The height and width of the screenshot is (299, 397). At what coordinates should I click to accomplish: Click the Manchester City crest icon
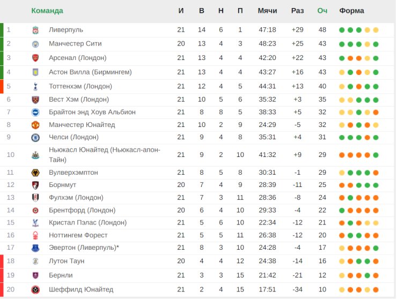[35, 44]
